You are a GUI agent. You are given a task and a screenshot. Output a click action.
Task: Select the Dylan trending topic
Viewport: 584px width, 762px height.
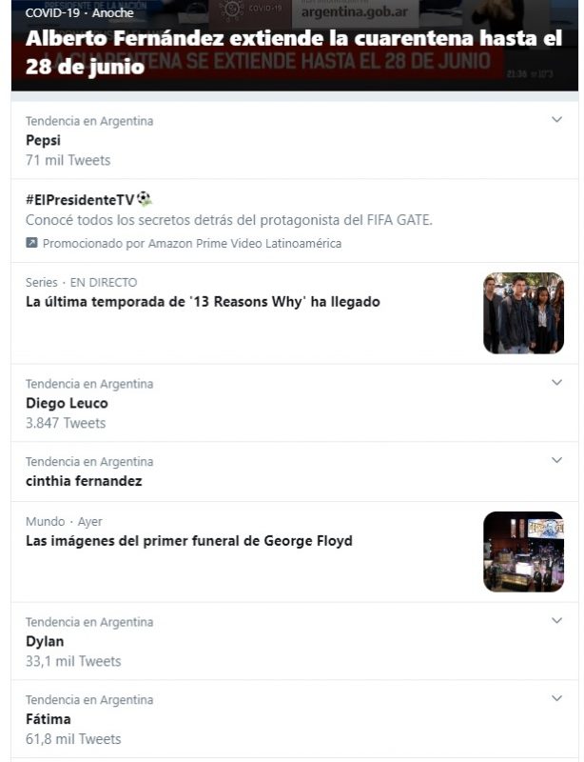[45, 641]
